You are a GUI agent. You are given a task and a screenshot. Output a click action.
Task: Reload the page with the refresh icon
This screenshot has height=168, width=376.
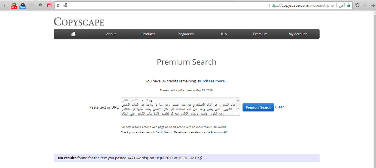[x=357, y=5]
